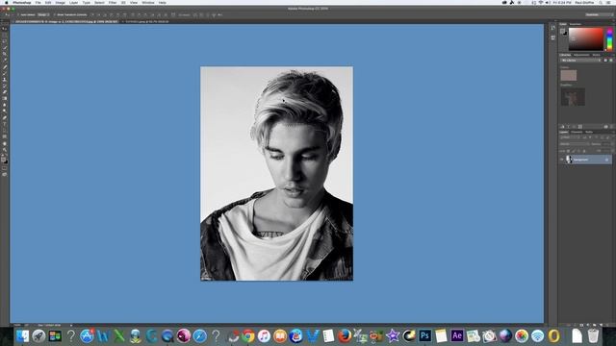This screenshot has width=616, height=346.
Task: Open the layer blend mode dropdown
Action: [x=574, y=144]
